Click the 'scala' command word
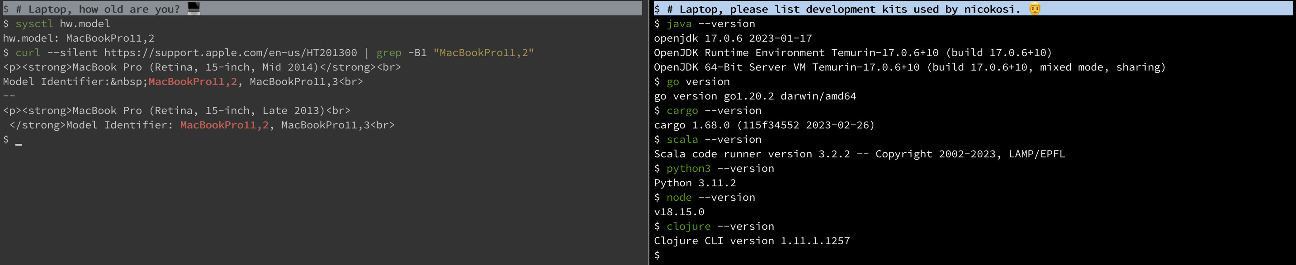 point(682,140)
